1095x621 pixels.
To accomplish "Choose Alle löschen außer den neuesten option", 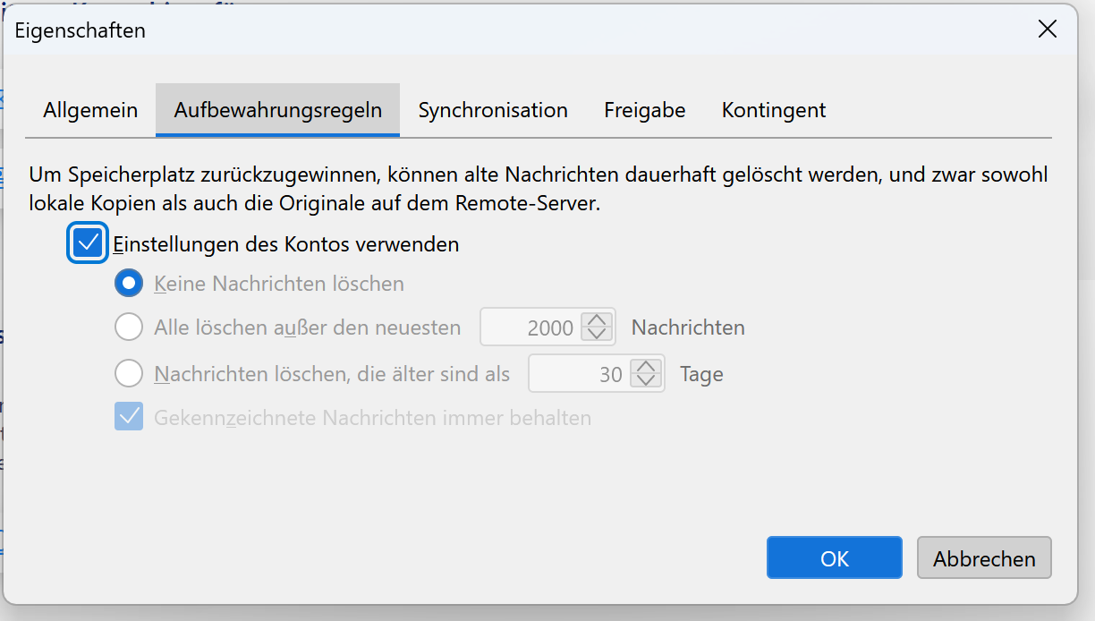I will (x=129, y=328).
